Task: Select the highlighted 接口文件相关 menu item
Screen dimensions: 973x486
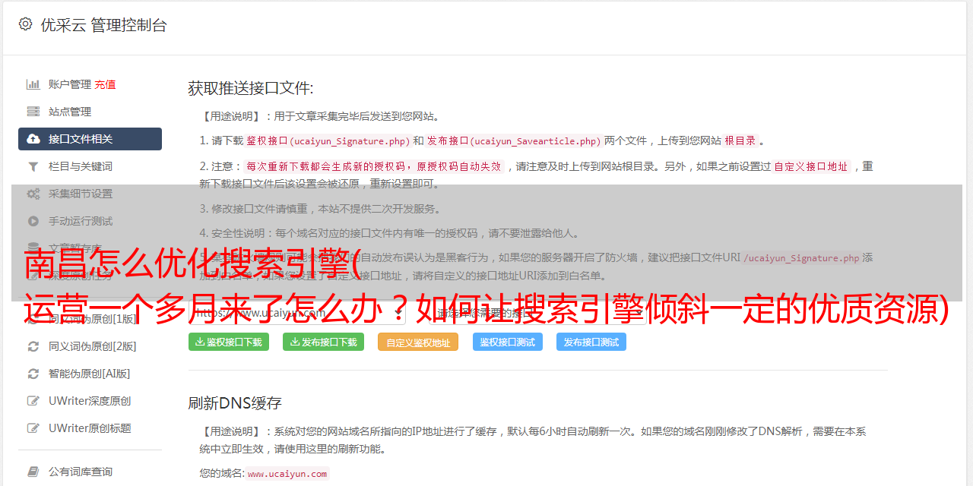Action: pos(90,139)
